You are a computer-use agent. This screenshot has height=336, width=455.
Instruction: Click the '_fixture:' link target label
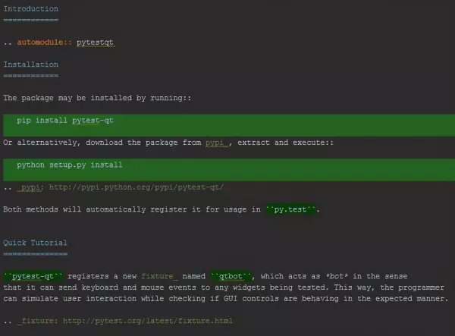[37, 321]
